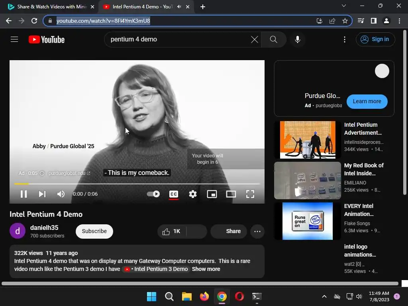408x306 pixels.
Task: Sign in to YouTube
Action: tap(375, 39)
